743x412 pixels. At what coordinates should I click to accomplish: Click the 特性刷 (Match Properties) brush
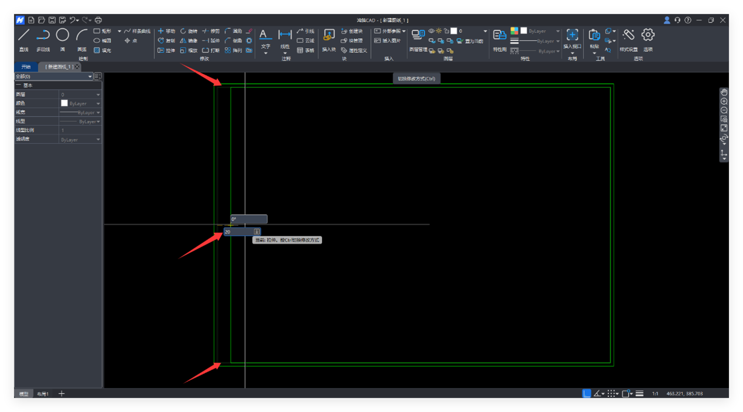(499, 36)
